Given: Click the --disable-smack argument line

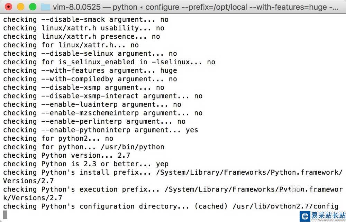Looking at the screenshot, I should tap(86, 20).
